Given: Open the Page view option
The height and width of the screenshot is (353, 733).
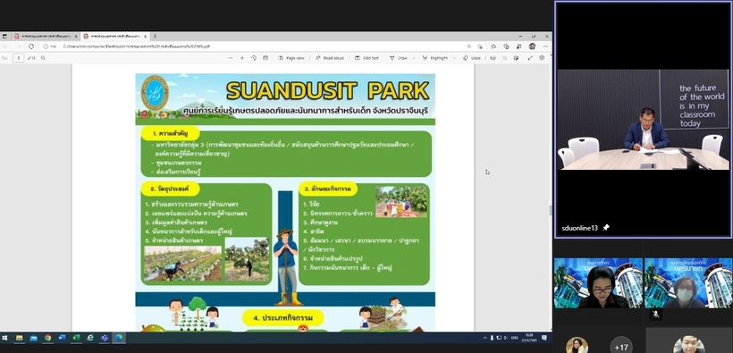Looking at the screenshot, I should (x=291, y=58).
